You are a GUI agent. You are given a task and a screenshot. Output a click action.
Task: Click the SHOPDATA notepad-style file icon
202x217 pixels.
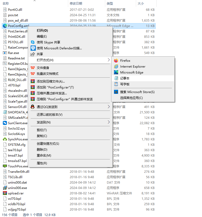(x=5, y=112)
